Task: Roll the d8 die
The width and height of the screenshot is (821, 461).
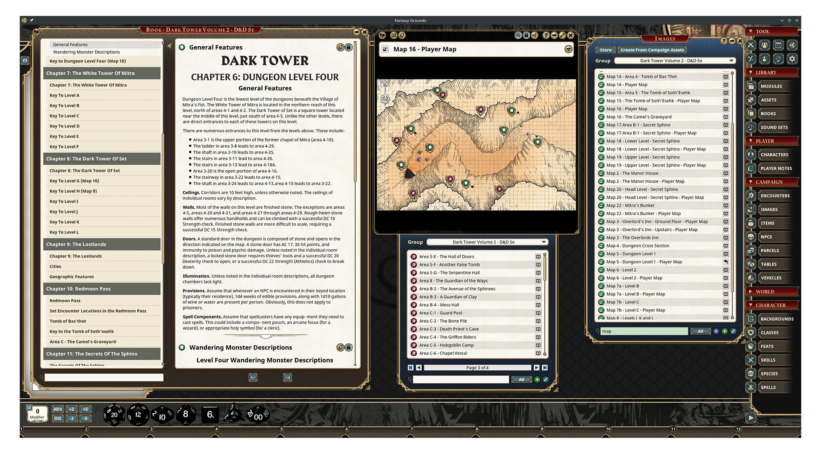Action: [x=186, y=414]
